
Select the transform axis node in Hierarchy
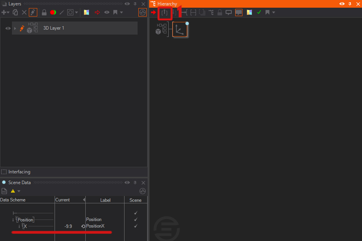pos(180,29)
